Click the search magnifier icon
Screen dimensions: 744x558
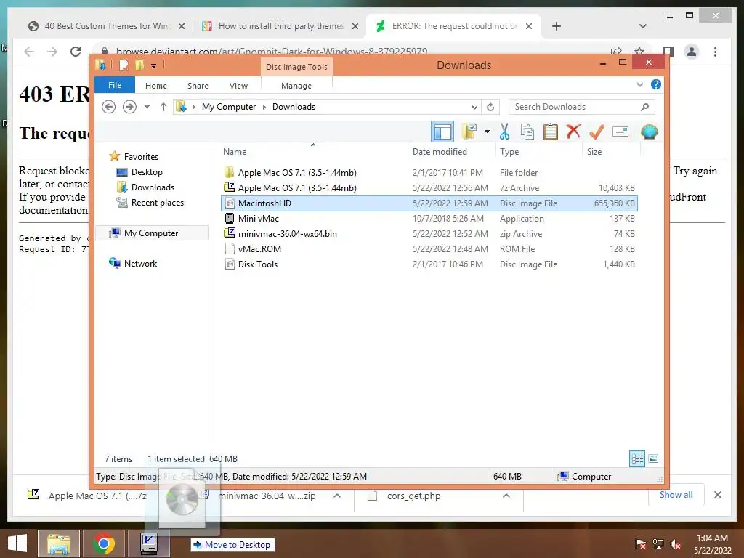coord(644,107)
